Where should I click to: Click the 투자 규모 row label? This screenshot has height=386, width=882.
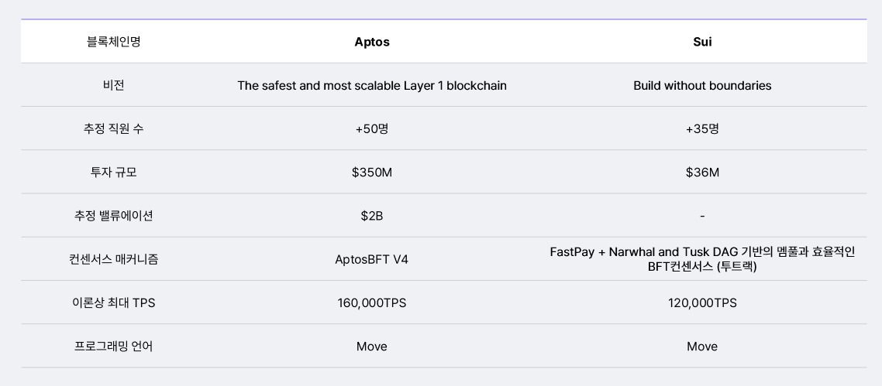(113, 172)
